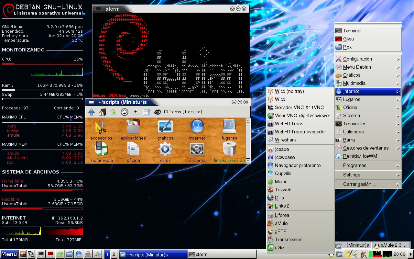Activate xterm taskbar button
Image resolution: width=414 pixels, height=259 pixels.
(x=222, y=254)
